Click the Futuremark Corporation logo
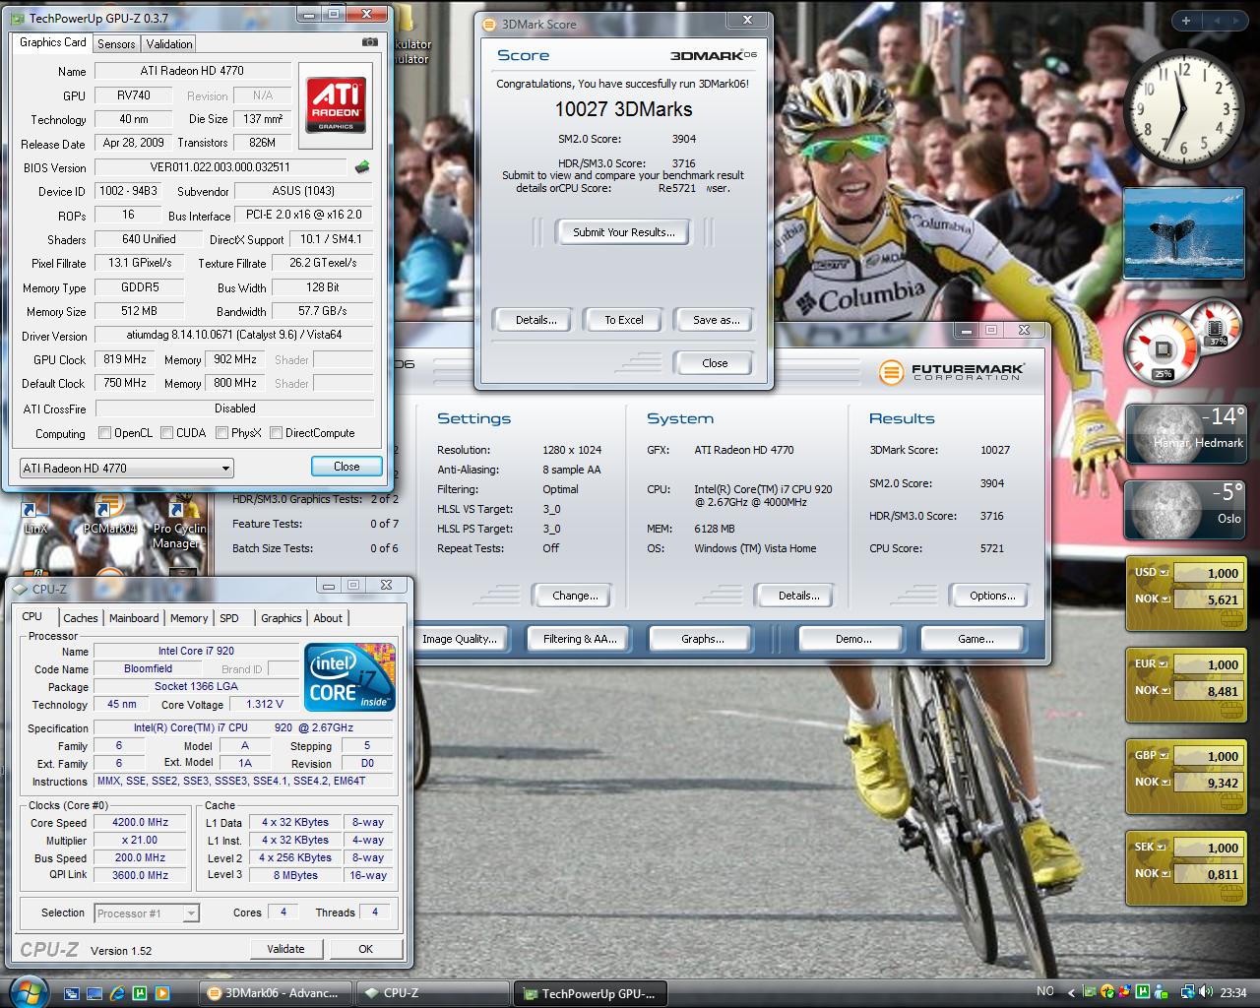Viewport: 1260px width, 1008px height. pyautogui.click(x=951, y=371)
